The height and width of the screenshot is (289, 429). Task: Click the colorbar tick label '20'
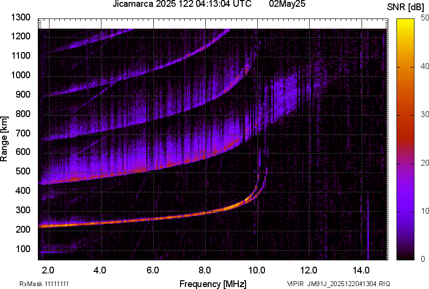tap(425, 163)
